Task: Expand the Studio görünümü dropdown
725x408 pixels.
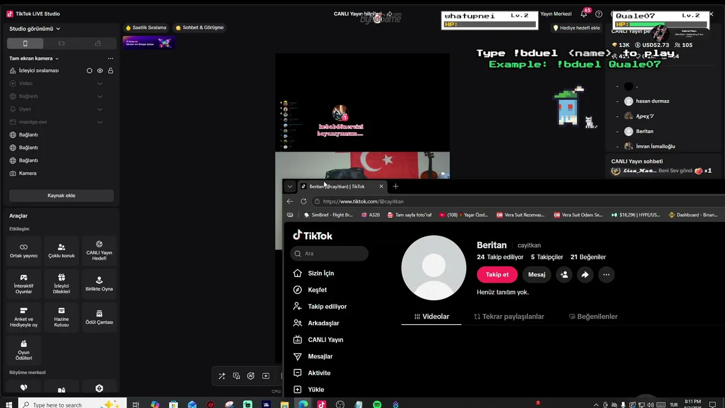Action: pyautogui.click(x=35, y=29)
